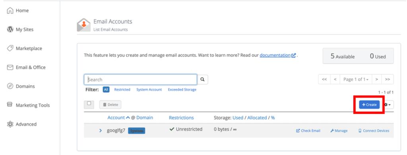
Task: Expand the googlfg7 account row
Action: click(x=101, y=131)
